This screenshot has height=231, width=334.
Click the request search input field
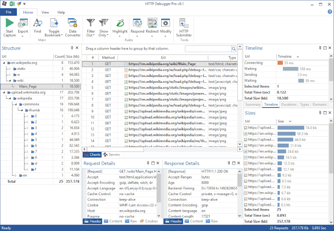coord(208,49)
